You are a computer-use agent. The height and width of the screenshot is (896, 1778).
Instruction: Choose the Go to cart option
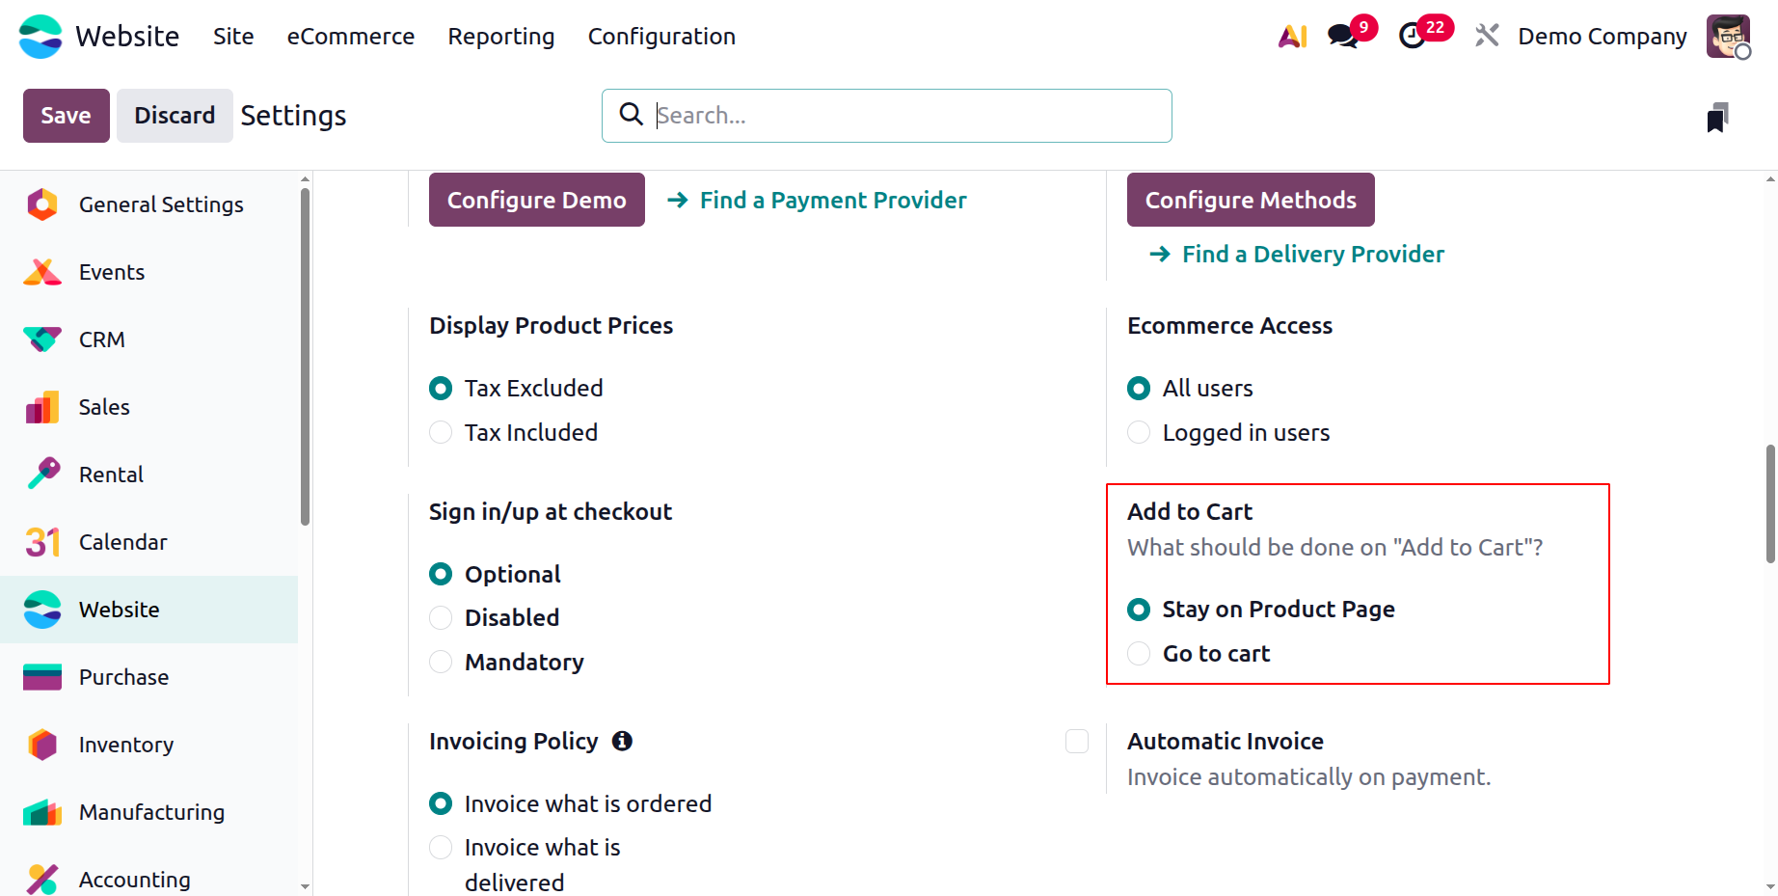[1139, 653]
